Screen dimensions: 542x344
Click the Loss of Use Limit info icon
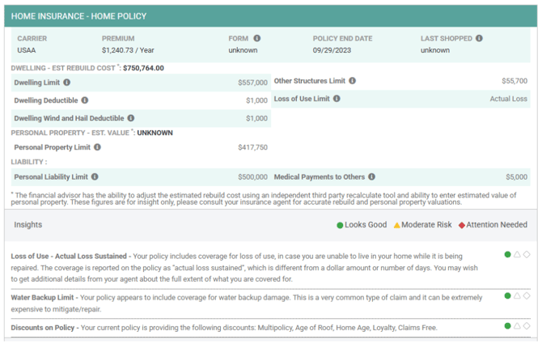(x=337, y=99)
